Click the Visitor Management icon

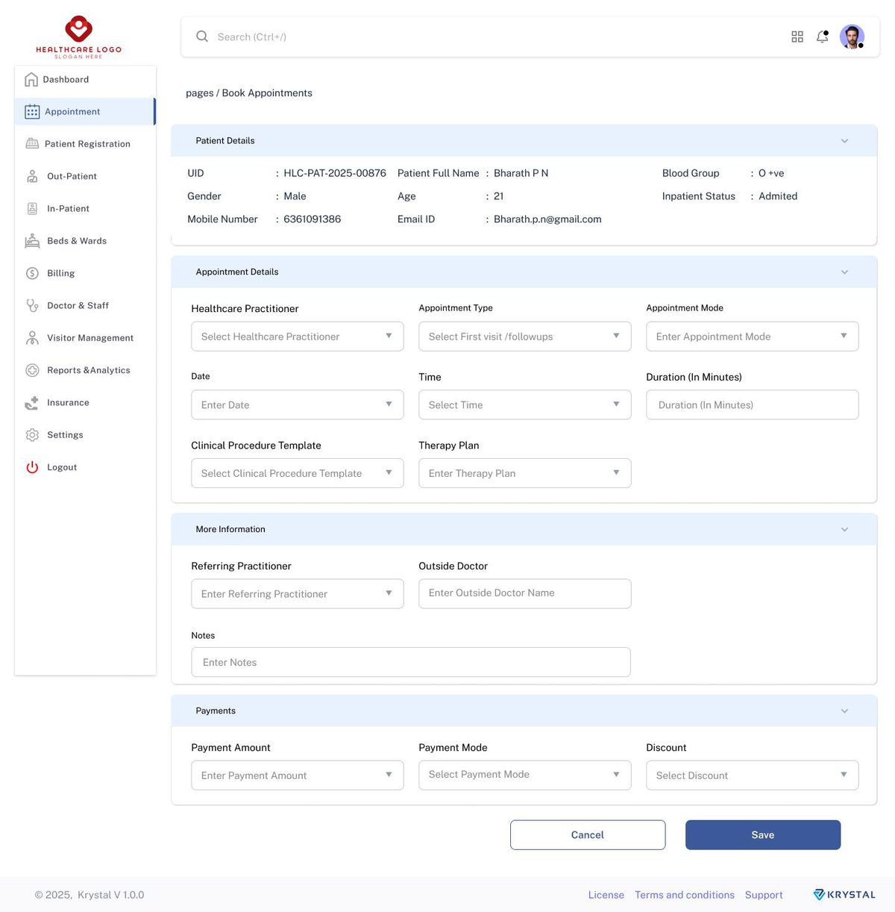click(32, 338)
